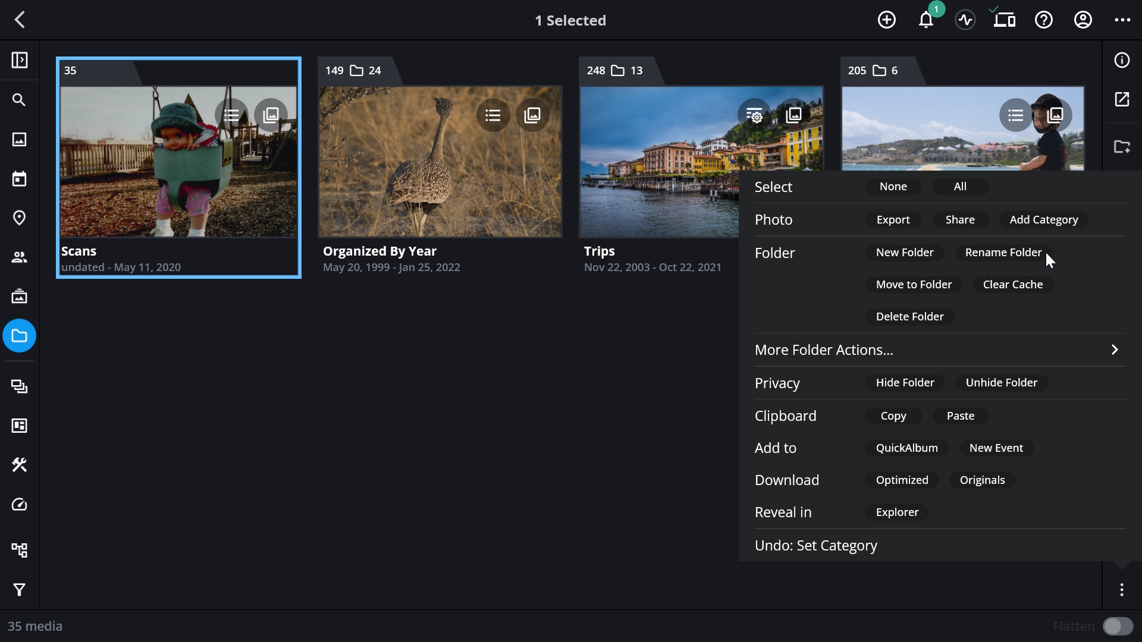Toggle the left sidebar panel
The image size is (1142, 642).
tap(19, 60)
